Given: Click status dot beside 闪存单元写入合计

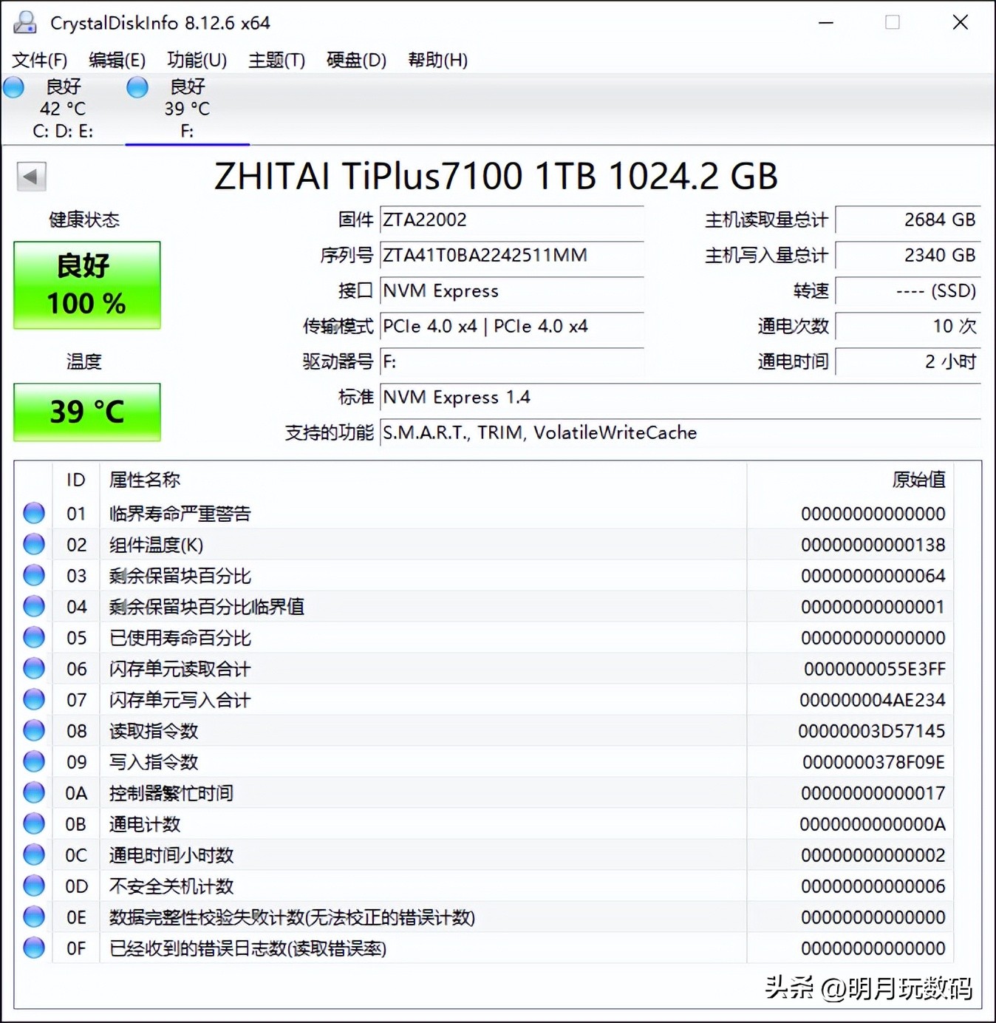Looking at the screenshot, I should coord(33,699).
